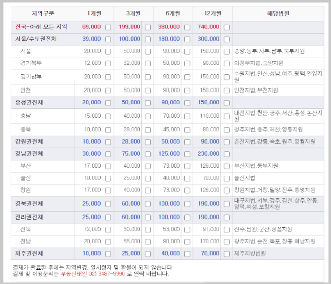331x284 pixels.
Task: Click the 12개월 column header
Action: 213,13
